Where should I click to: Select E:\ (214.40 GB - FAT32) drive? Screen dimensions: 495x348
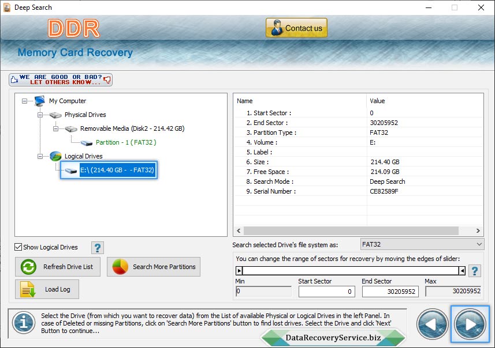pyautogui.click(x=117, y=170)
